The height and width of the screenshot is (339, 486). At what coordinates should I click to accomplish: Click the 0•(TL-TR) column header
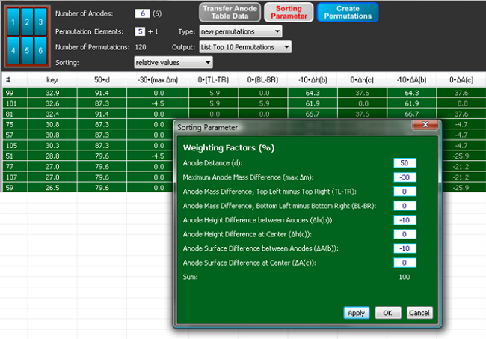(213, 80)
